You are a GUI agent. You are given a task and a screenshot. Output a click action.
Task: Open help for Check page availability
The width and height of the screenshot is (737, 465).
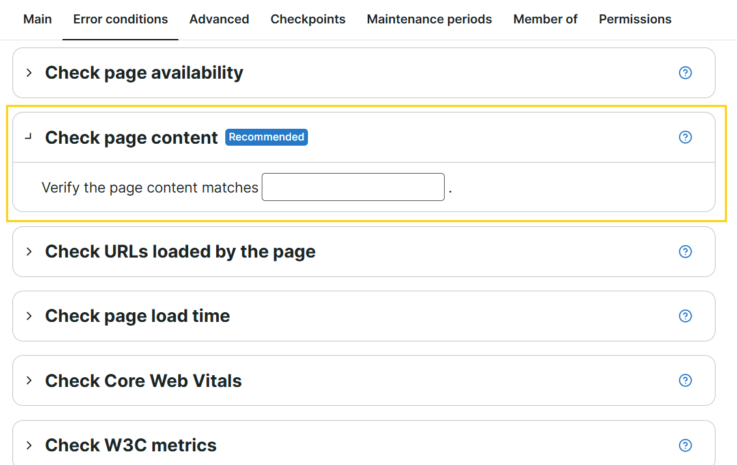[x=686, y=73]
